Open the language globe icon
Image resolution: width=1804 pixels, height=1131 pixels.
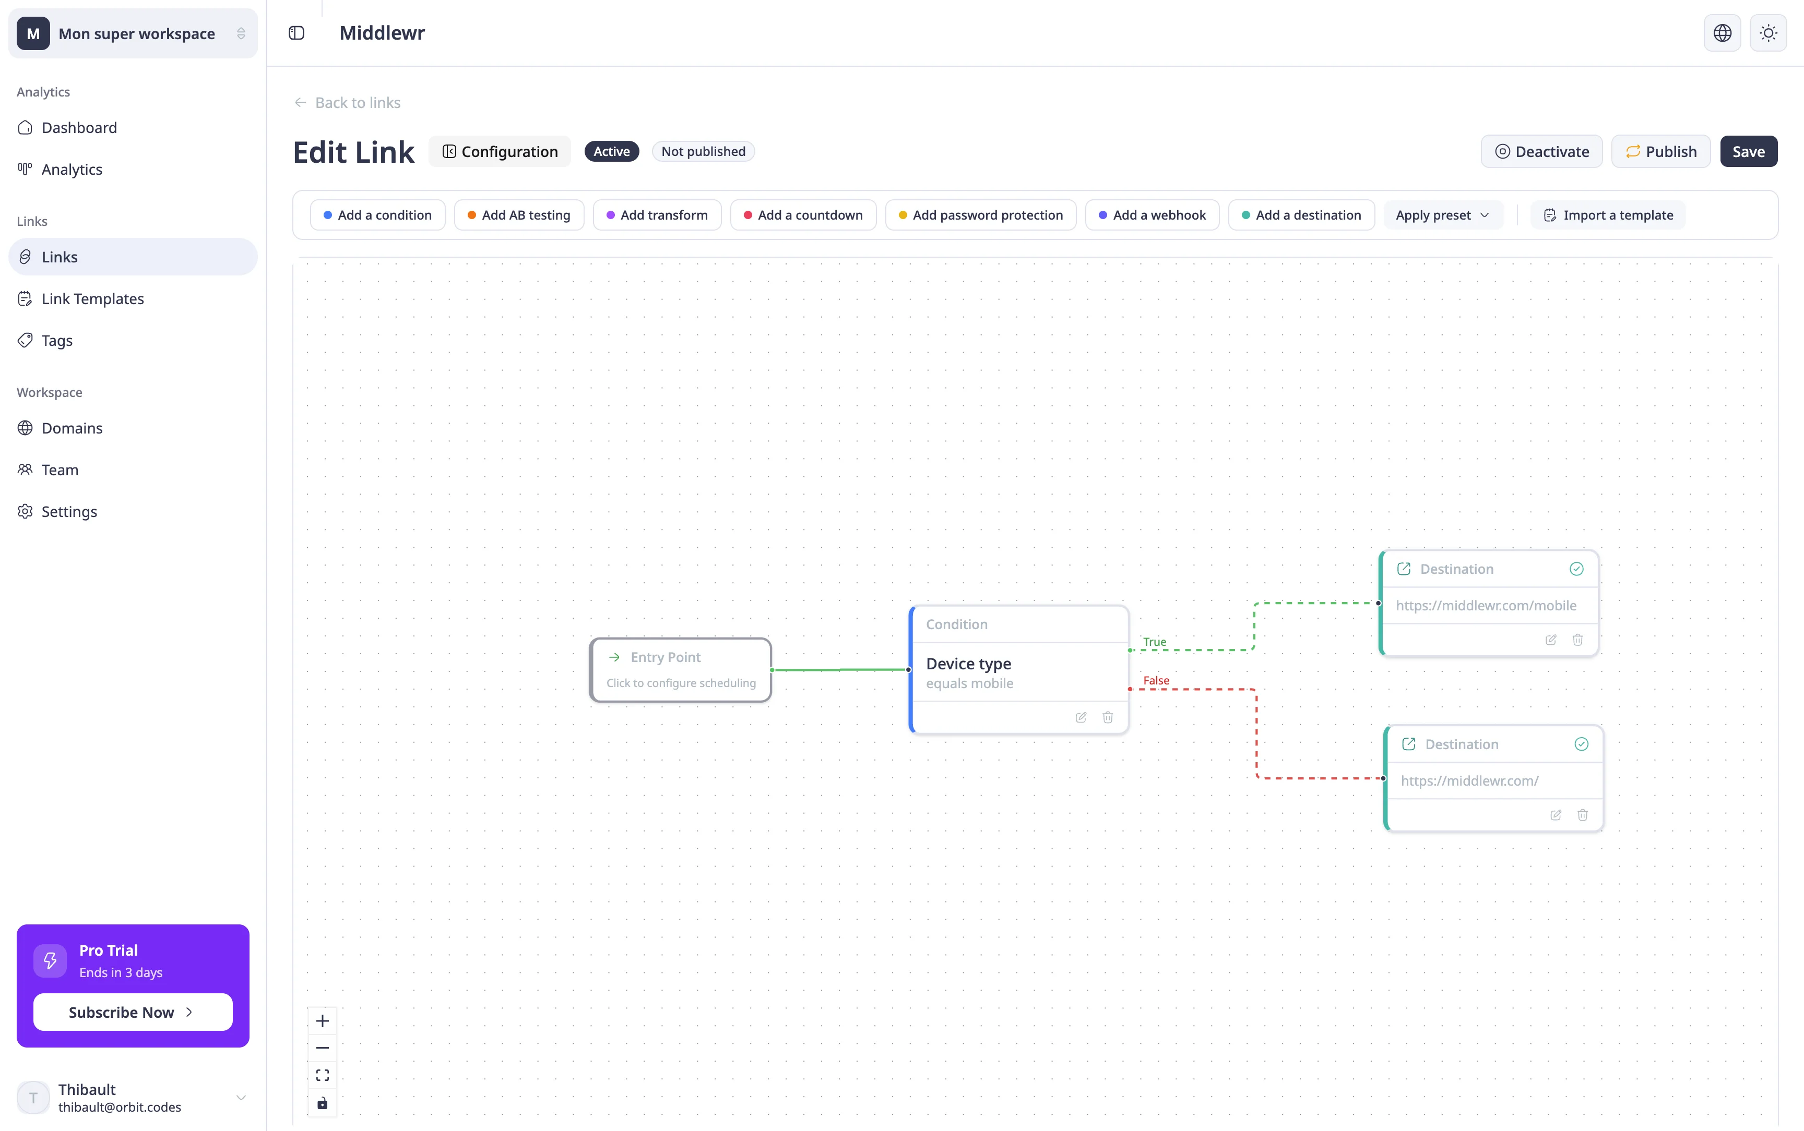coord(1723,33)
